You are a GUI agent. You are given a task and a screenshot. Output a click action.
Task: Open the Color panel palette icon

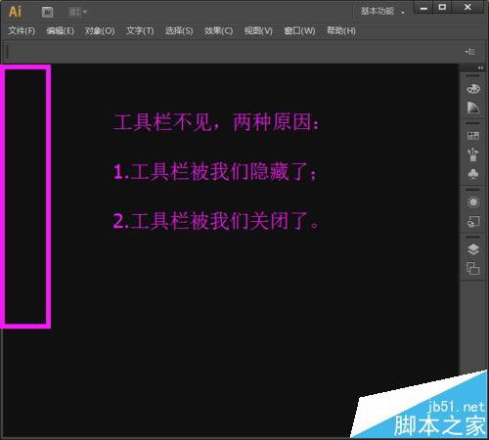point(473,89)
